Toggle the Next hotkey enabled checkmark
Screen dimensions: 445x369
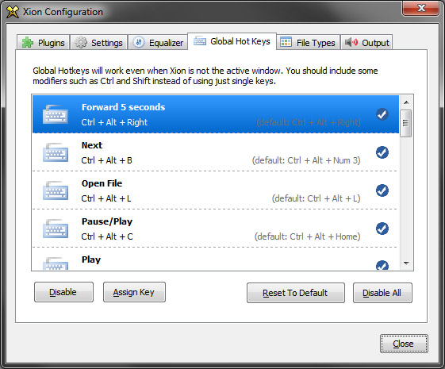click(x=382, y=152)
